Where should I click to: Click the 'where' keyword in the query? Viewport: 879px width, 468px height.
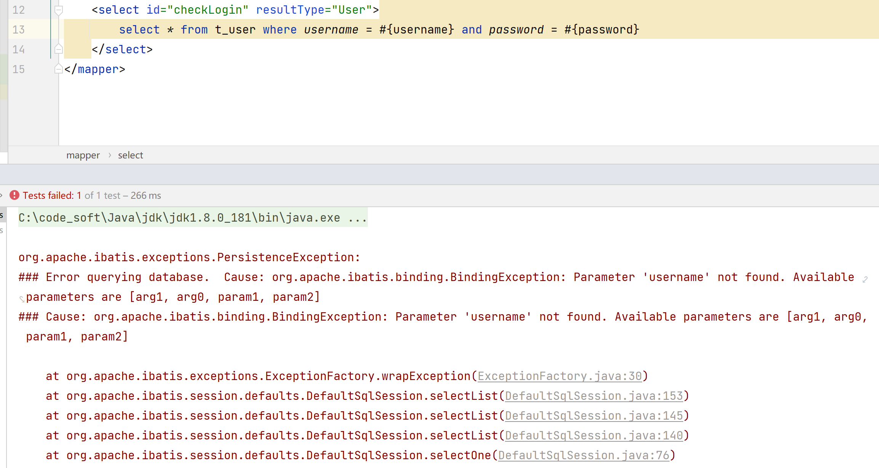(280, 30)
